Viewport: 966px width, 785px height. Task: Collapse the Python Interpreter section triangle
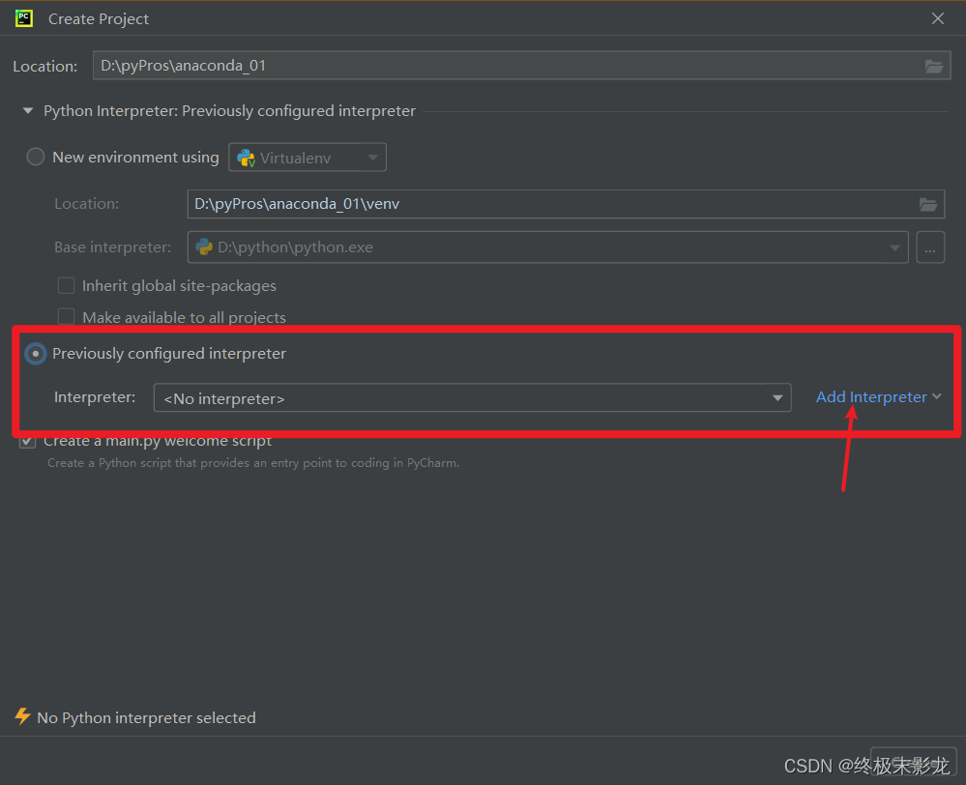pos(28,111)
